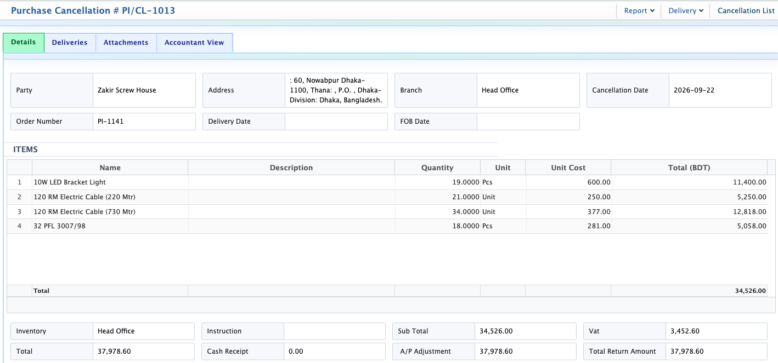Click quantity 18.0000 in the items table

coord(466,226)
